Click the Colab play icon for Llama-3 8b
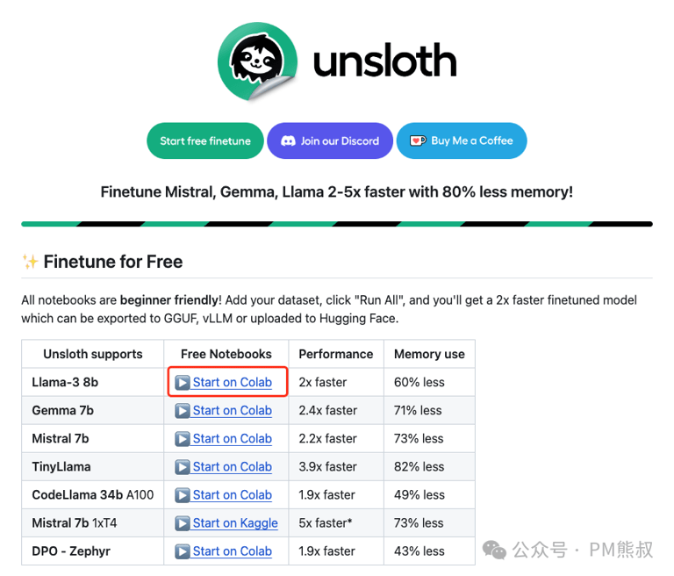Screen dimensions: 674x576 click(183, 383)
